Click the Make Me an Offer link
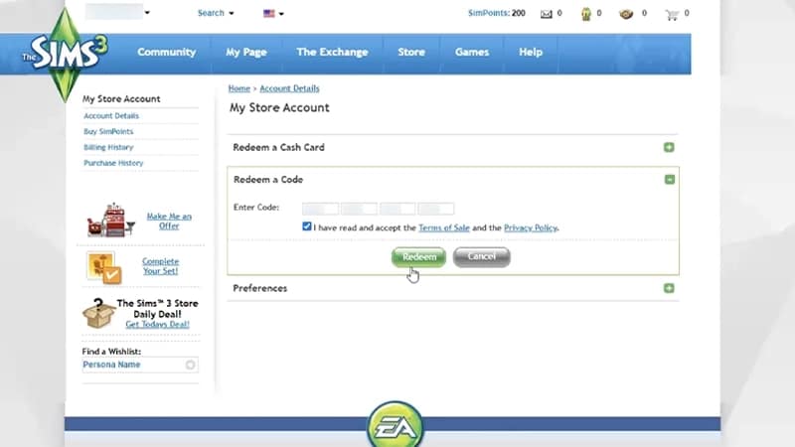This screenshot has width=795, height=447. click(x=169, y=221)
